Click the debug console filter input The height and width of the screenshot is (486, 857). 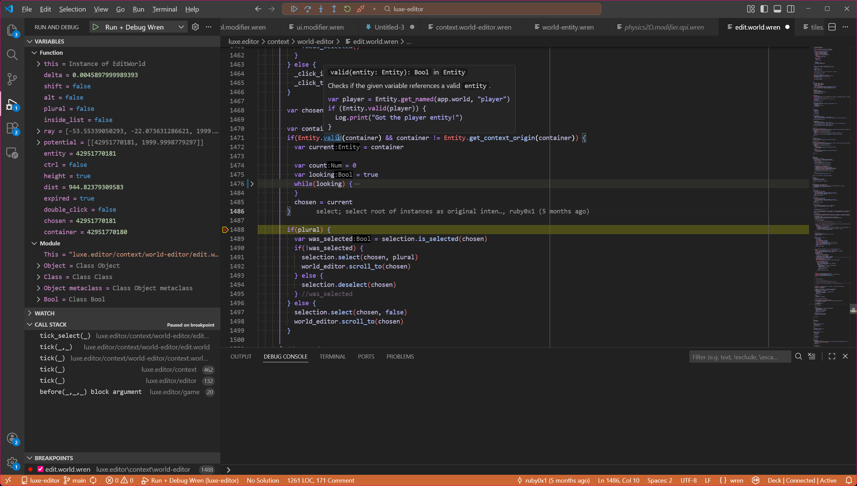tap(739, 357)
